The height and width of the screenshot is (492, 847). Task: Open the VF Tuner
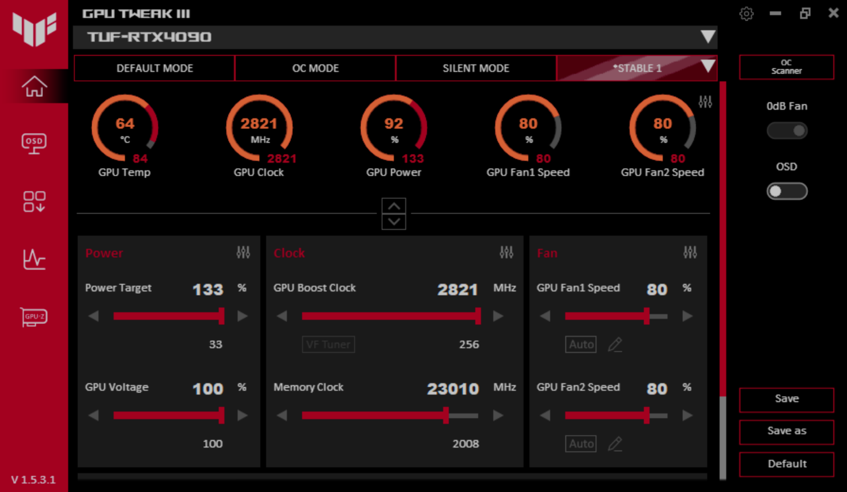[328, 344]
